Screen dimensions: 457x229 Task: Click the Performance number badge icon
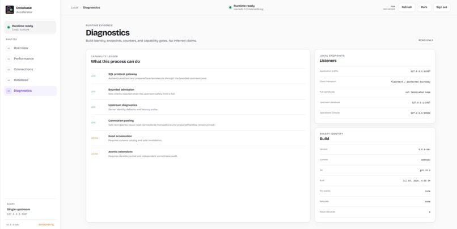pyautogui.click(x=9, y=59)
